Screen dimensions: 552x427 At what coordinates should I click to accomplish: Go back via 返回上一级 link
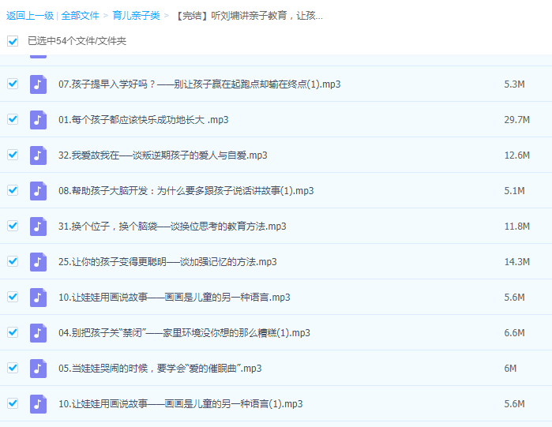click(28, 15)
